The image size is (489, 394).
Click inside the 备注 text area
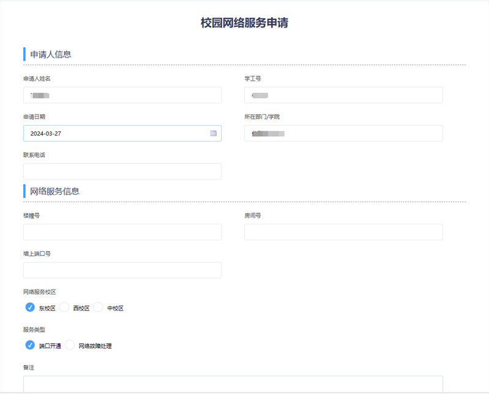(x=233, y=384)
